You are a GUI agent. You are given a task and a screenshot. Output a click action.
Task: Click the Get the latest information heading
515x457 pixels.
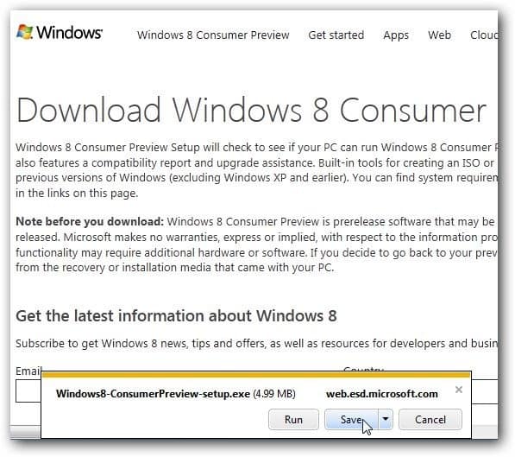click(176, 316)
